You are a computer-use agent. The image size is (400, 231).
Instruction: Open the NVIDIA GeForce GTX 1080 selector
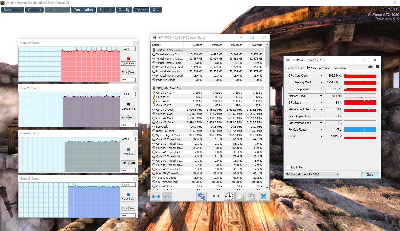[x=312, y=174]
